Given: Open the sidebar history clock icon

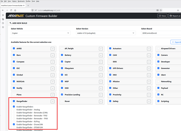Looking at the screenshot, I should point(3,23).
